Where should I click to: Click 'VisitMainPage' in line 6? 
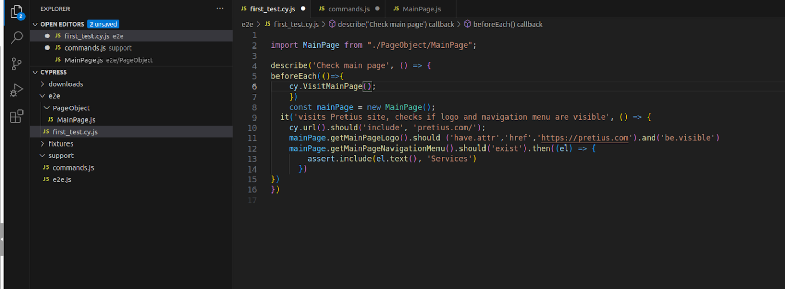point(333,86)
